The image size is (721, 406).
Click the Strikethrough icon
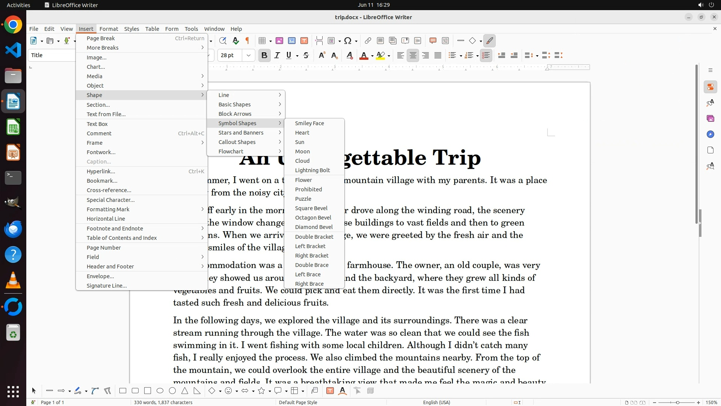tap(306, 55)
